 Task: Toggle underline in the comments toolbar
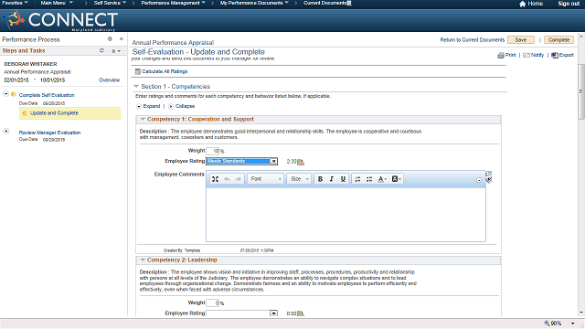pos(343,179)
